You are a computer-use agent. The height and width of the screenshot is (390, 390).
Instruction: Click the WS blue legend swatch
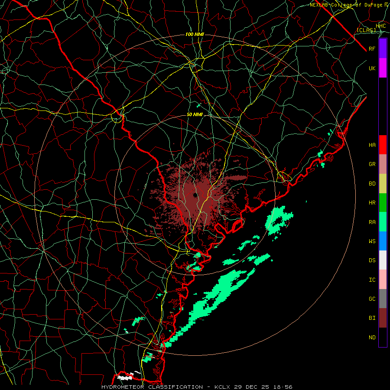(x=383, y=241)
